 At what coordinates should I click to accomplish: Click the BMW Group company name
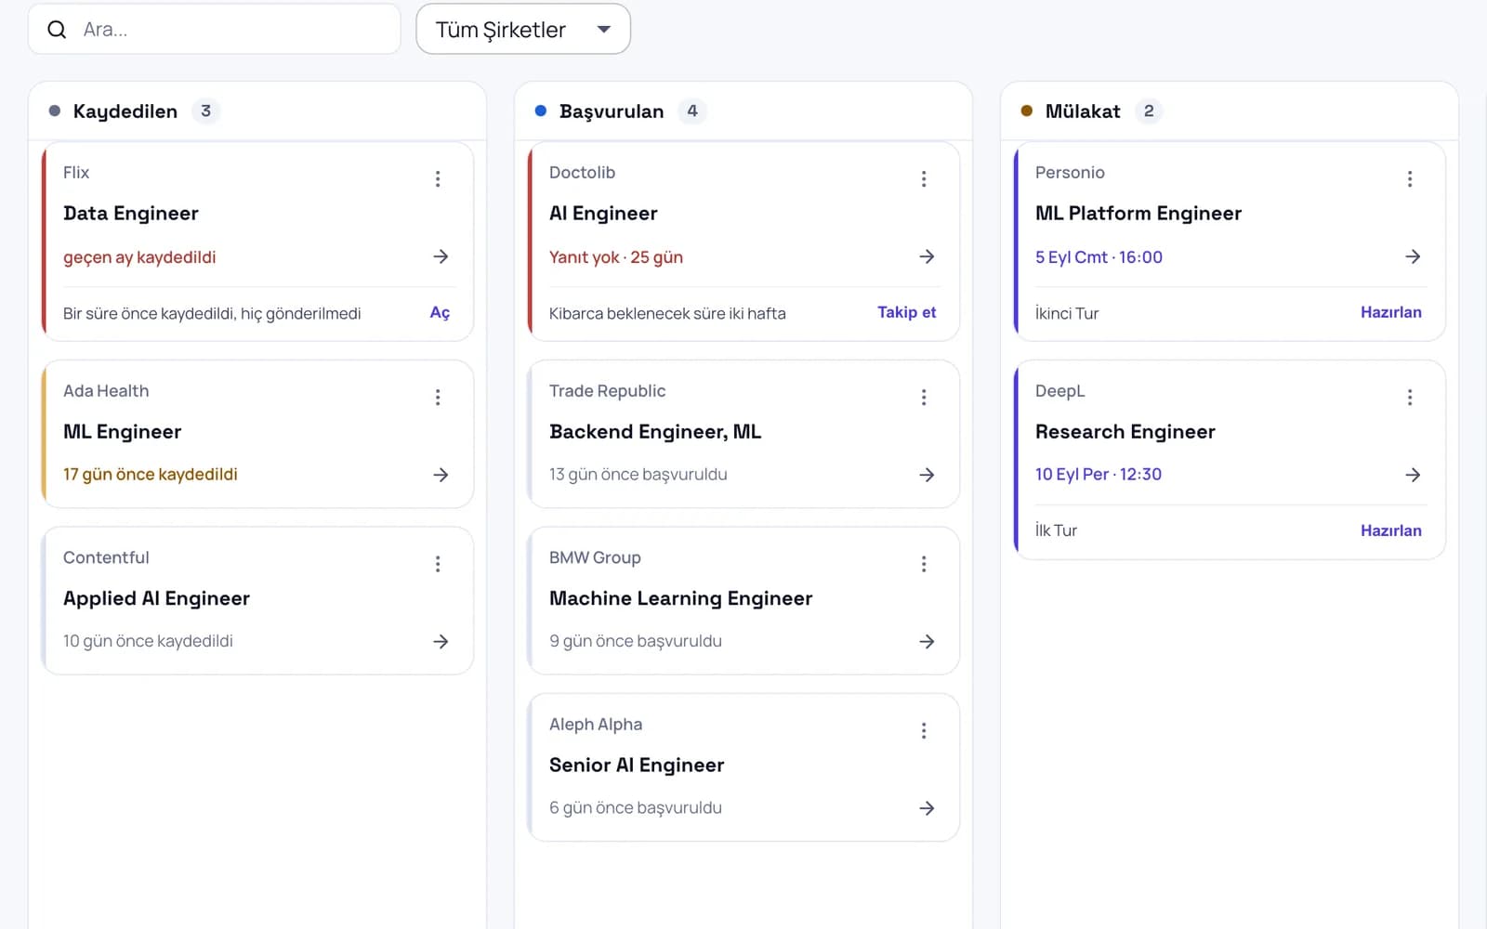[x=595, y=557]
